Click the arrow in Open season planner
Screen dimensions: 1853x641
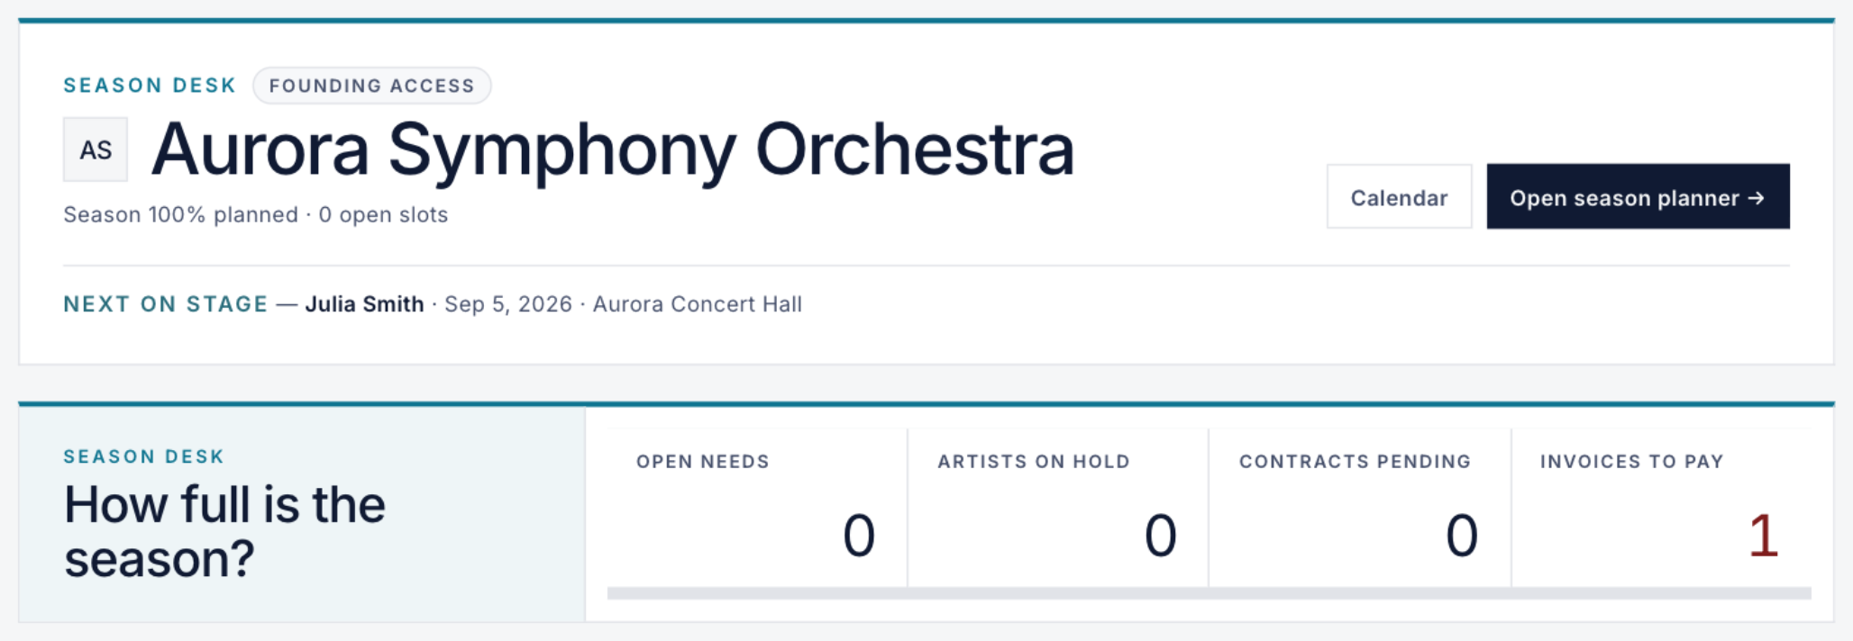click(x=1756, y=198)
